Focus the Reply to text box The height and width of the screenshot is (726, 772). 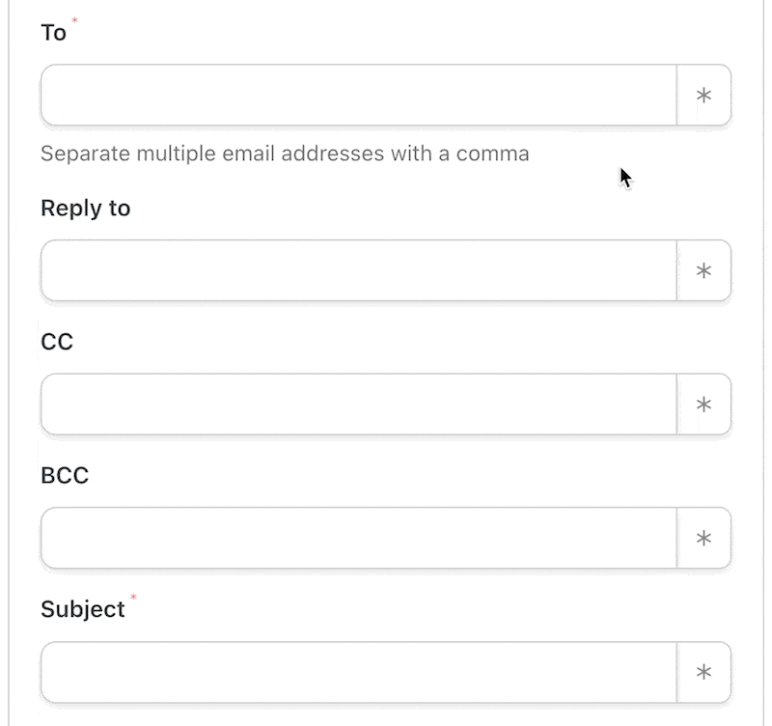[x=358, y=270]
